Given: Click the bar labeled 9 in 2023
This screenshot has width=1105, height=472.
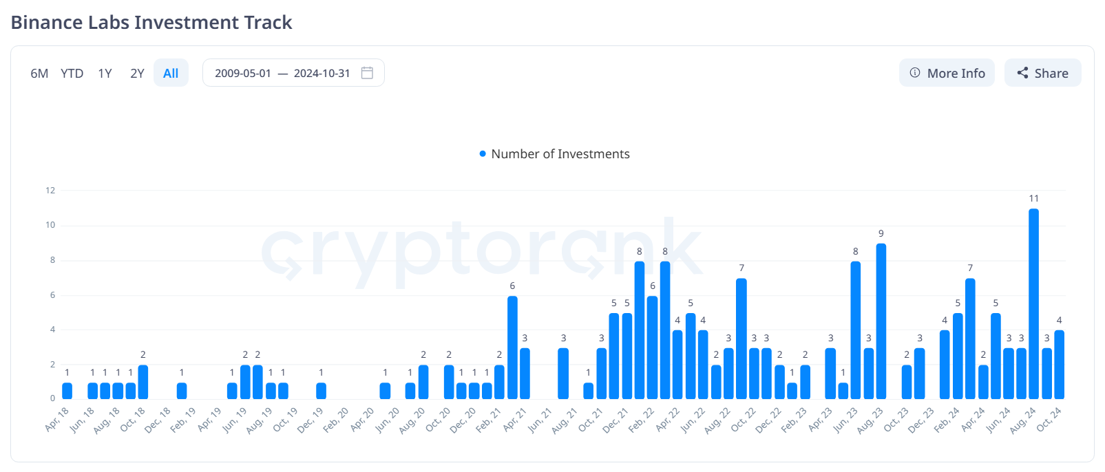Looking at the screenshot, I should coord(881,321).
